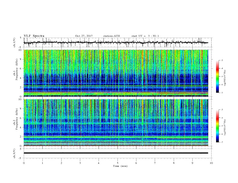Click the "4" kHz tick of ch.1 spectrogram
The image size is (238, 183).
(x=21, y=78)
